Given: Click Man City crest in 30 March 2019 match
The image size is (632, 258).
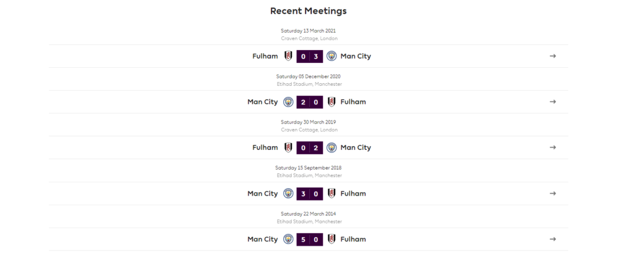Looking at the screenshot, I should click(x=331, y=148).
